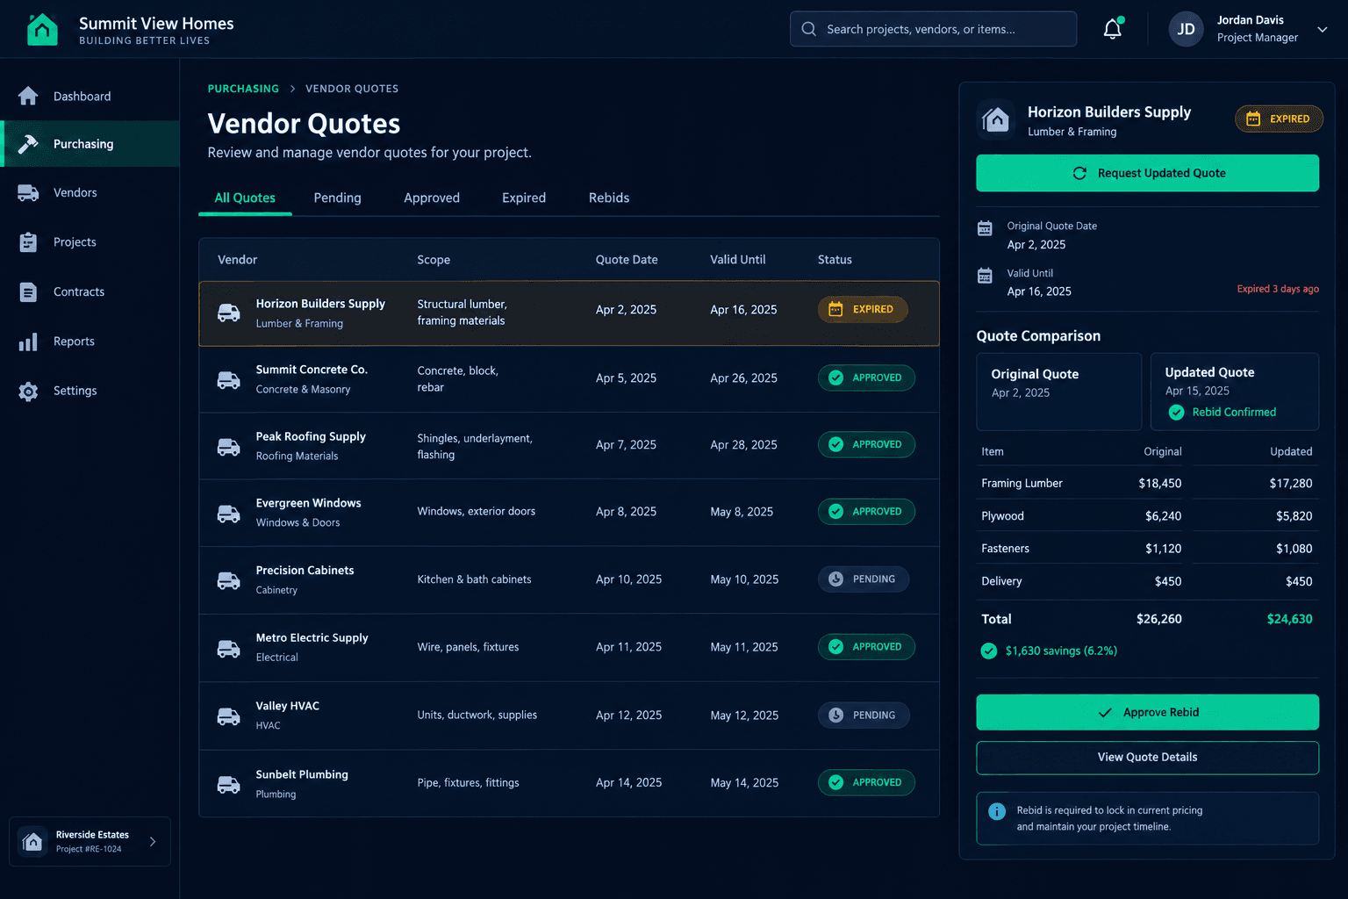The image size is (1348, 899).
Task: Click the updated total $24,630
Action: (x=1289, y=619)
